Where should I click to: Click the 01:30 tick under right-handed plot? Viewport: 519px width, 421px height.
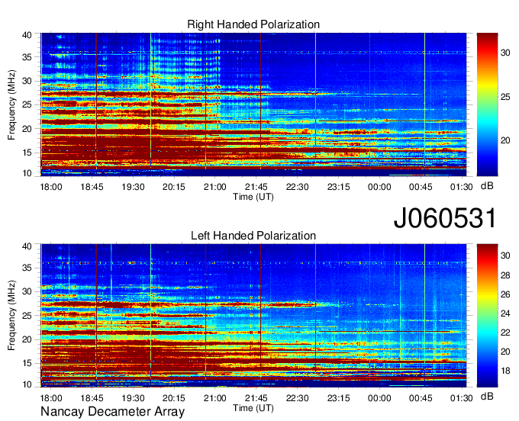462,187
